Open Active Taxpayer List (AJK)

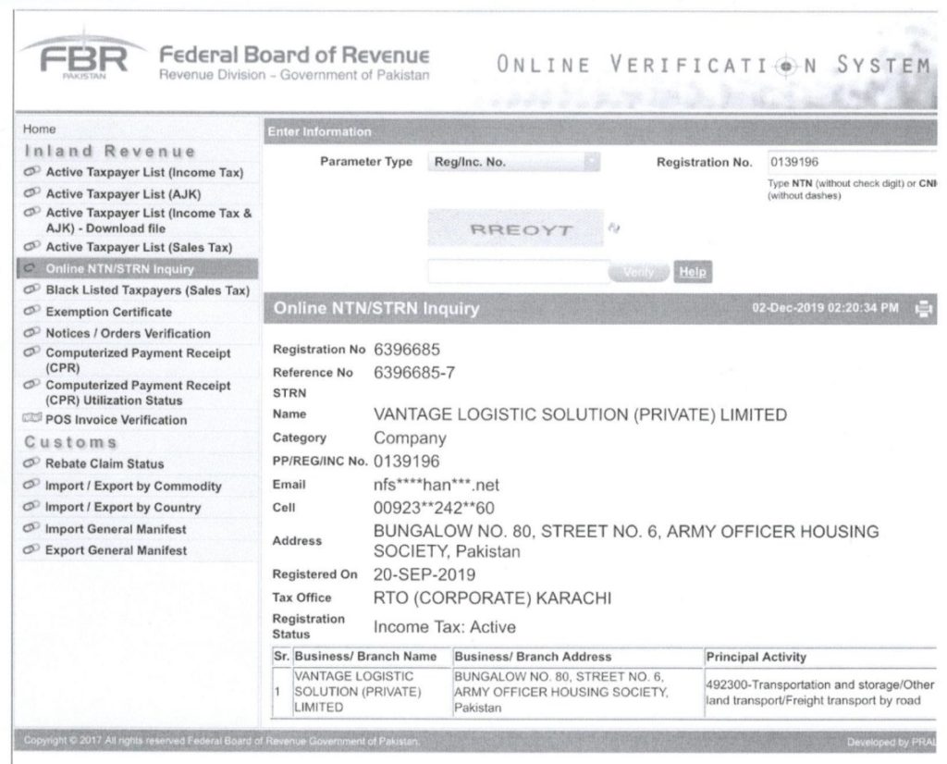pos(123,194)
